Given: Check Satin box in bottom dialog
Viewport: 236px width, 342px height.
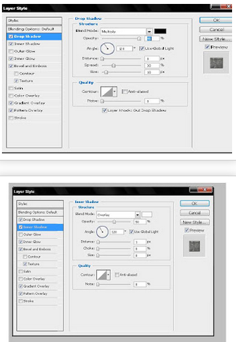Looking at the screenshot, I should coord(21,271).
